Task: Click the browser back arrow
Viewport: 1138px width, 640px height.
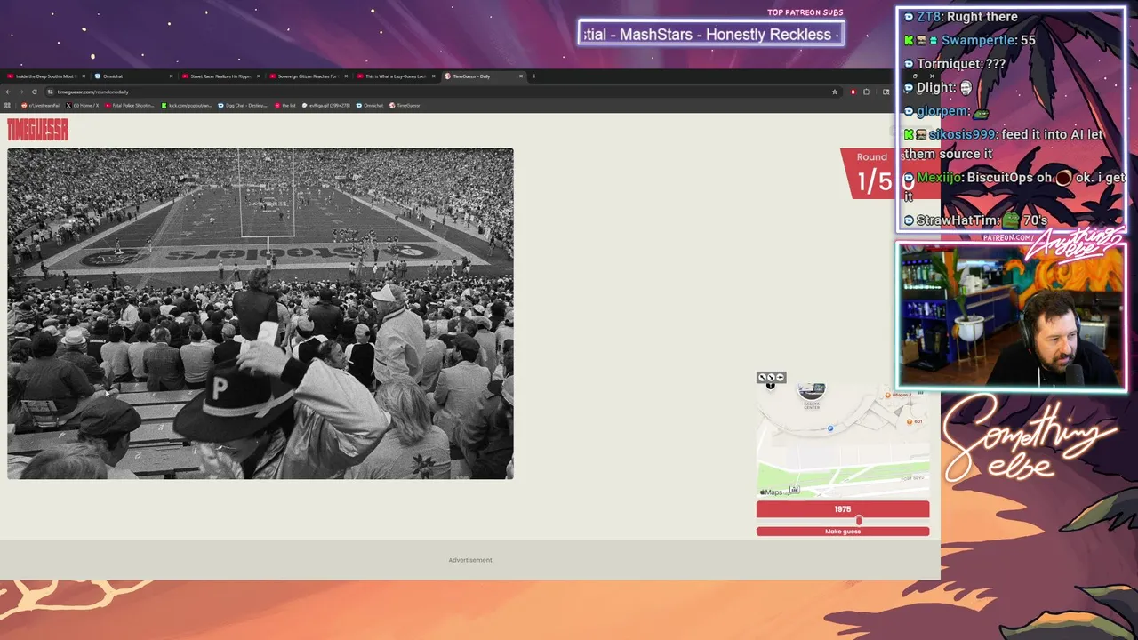Action: click(8, 92)
